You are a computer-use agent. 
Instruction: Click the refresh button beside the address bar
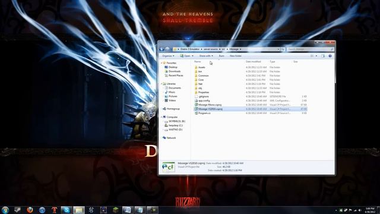pyautogui.click(x=283, y=49)
